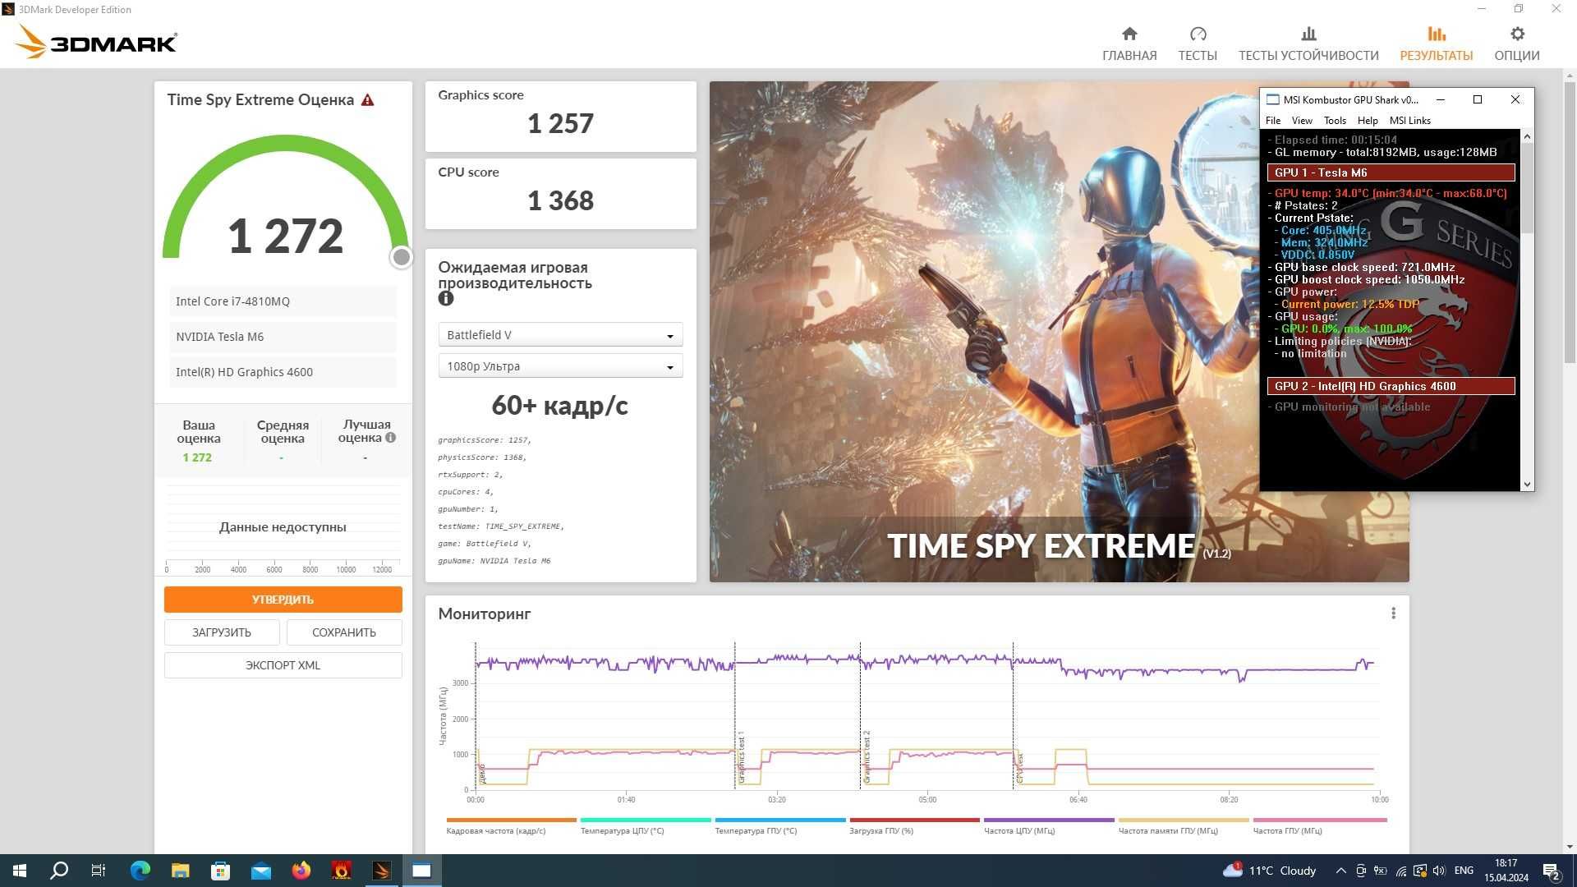
Task: Click the monitoring options kebab menu icon
Action: click(x=1393, y=613)
